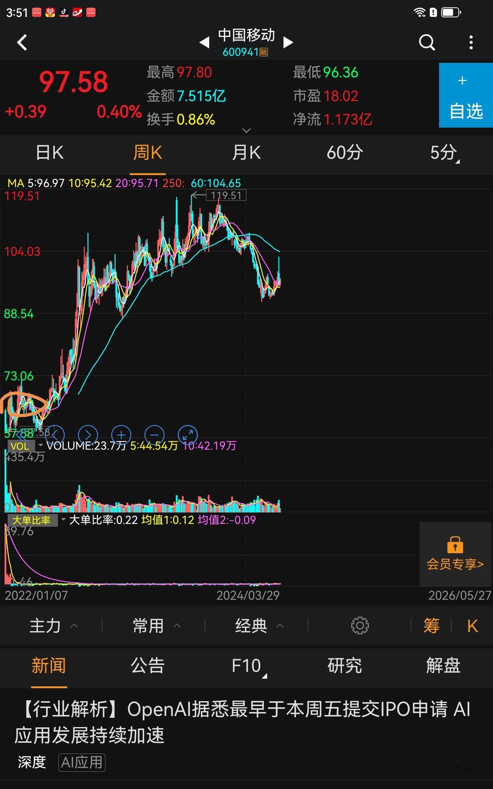Tap the 2024/03/29 date label
This screenshot has height=789, width=493.
pos(248,596)
